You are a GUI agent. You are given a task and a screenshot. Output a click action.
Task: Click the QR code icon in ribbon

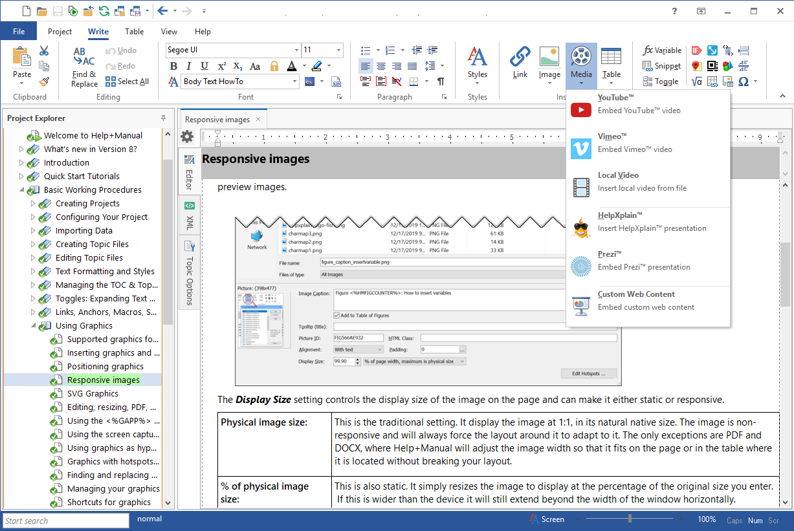click(712, 66)
